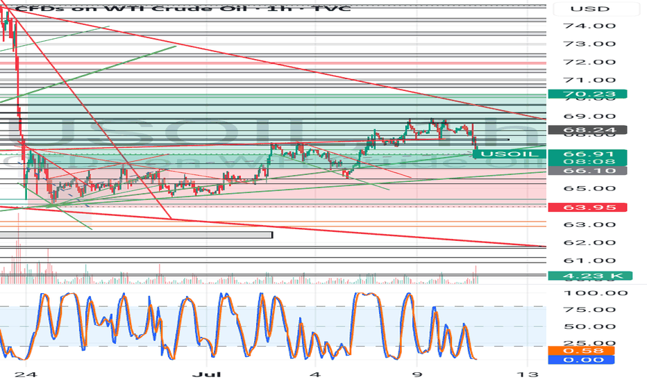The image size is (647, 382).
Task: Click the blue 0.00 stochastic value label
Action: [x=581, y=360]
